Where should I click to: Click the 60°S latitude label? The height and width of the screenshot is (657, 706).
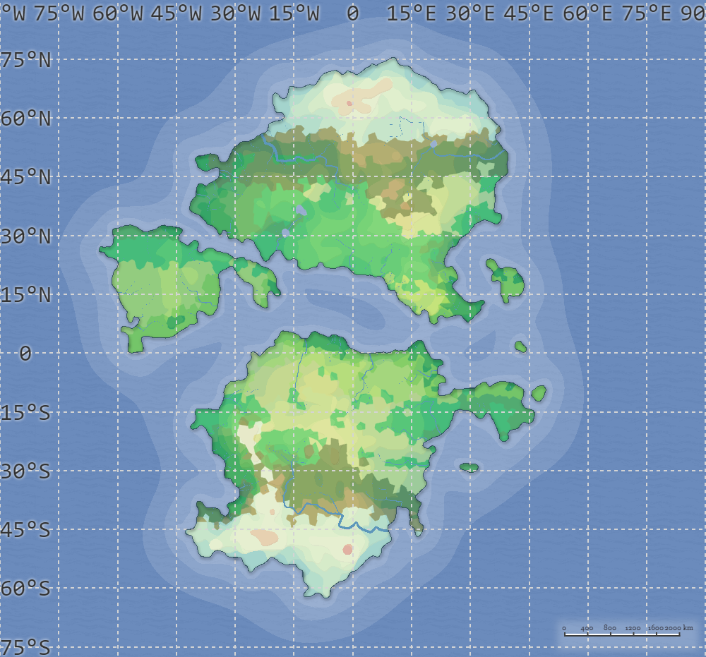[x=25, y=589]
